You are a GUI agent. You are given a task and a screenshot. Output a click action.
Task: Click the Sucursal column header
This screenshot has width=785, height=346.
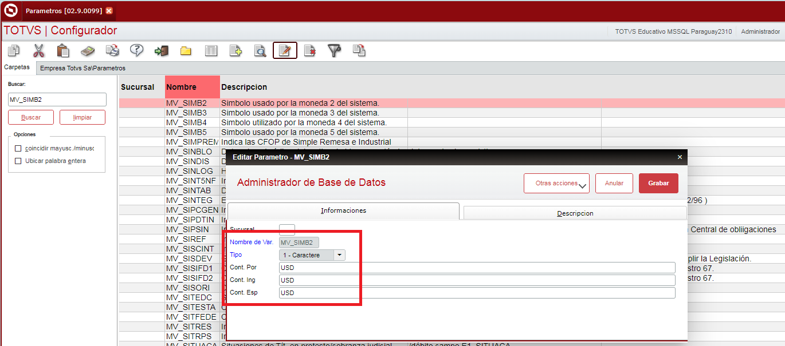pos(142,87)
